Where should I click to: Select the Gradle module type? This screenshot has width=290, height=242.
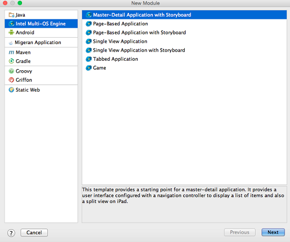41,61
